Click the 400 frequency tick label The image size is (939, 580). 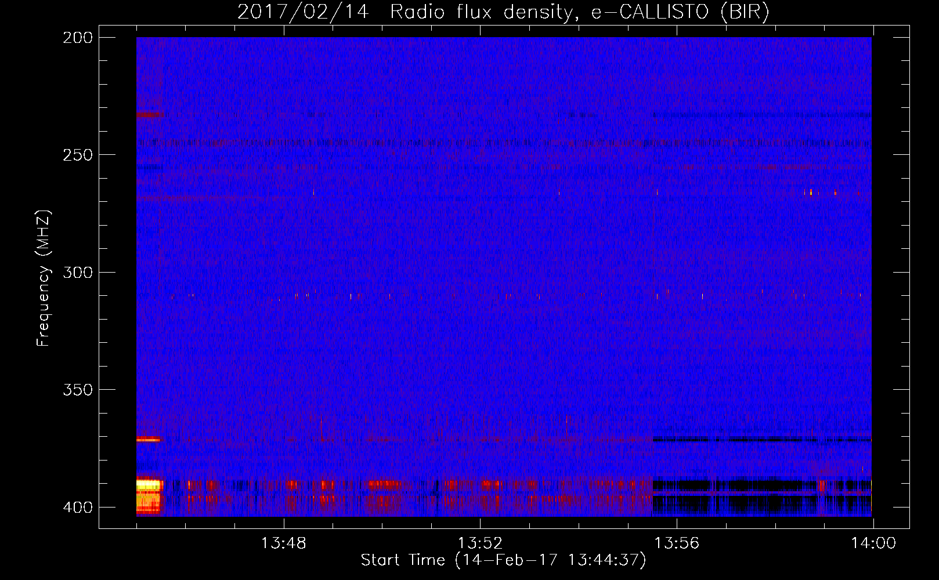[x=77, y=507]
